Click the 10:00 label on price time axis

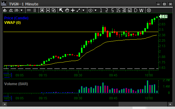(x=149, y=75)
